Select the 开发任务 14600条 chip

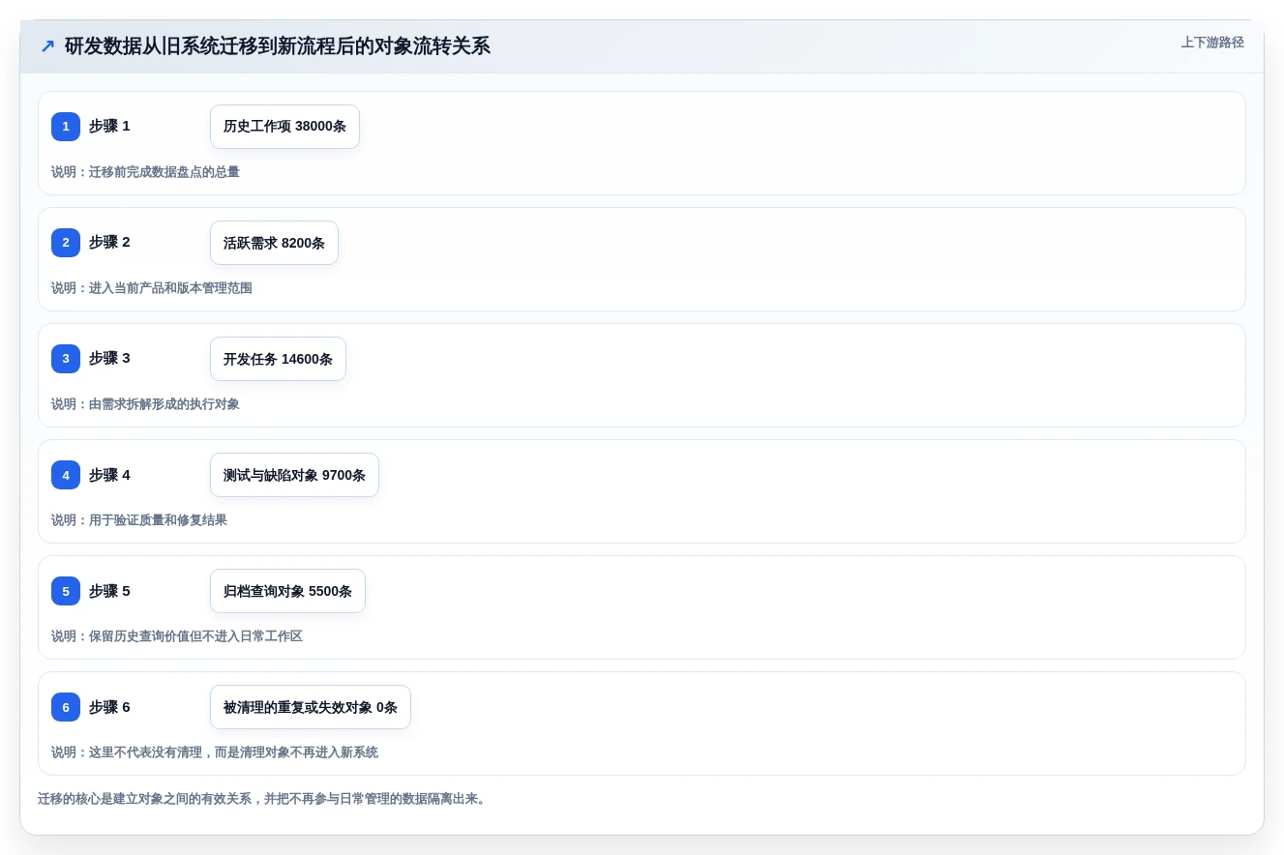click(278, 359)
